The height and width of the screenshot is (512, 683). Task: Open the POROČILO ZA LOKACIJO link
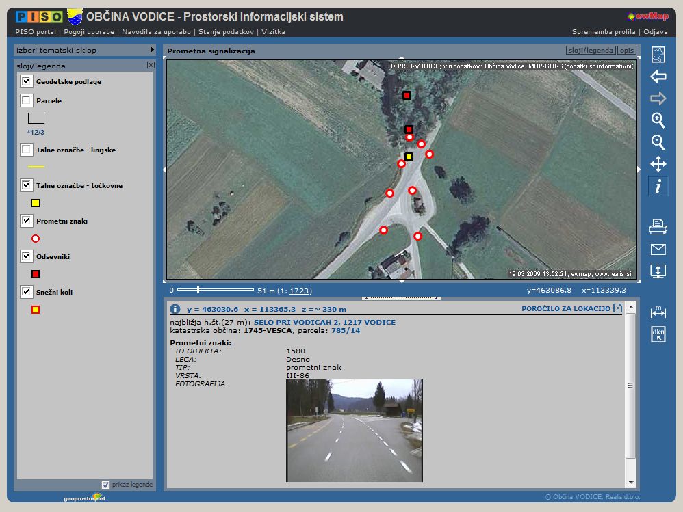565,309
